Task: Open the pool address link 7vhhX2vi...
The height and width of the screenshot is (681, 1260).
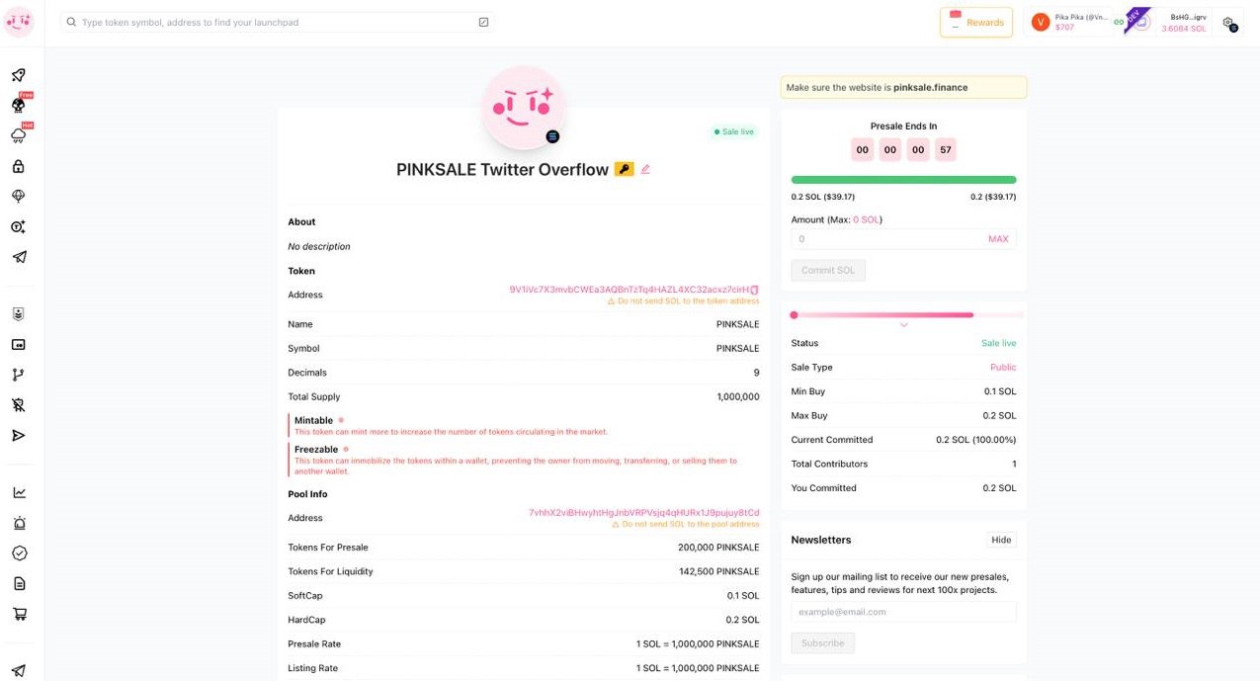Action: tap(643, 512)
